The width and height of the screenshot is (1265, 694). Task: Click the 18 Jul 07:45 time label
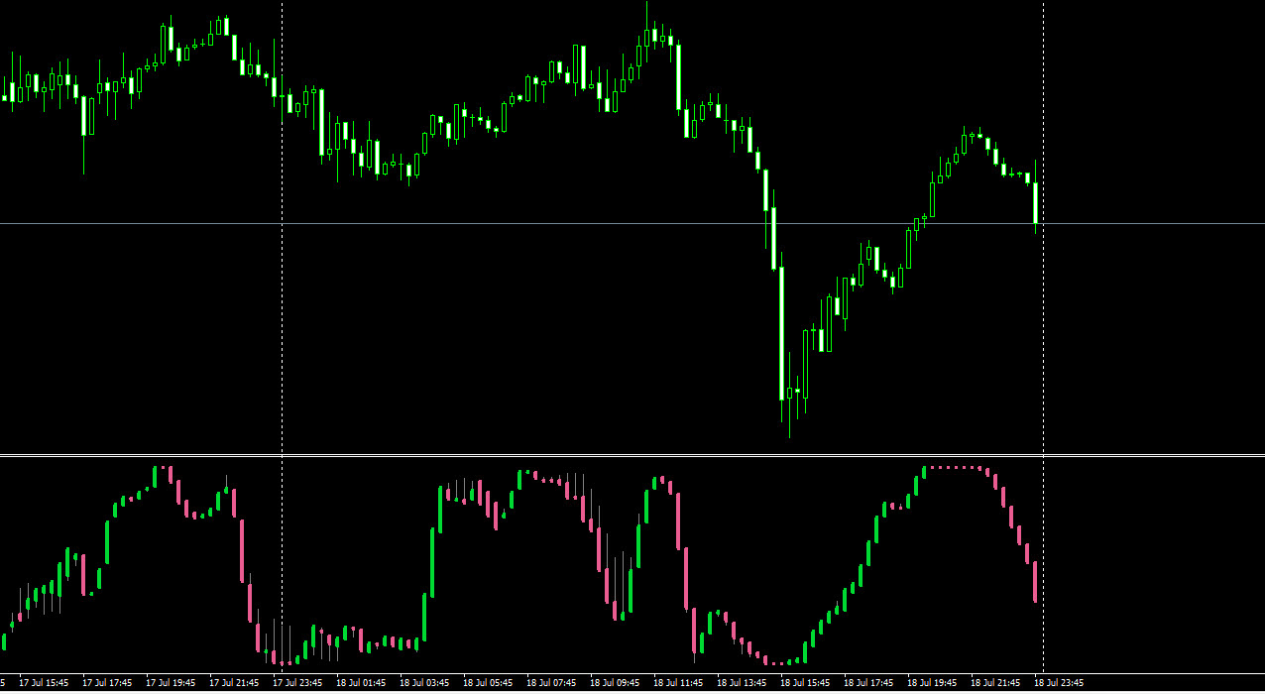[x=551, y=683]
